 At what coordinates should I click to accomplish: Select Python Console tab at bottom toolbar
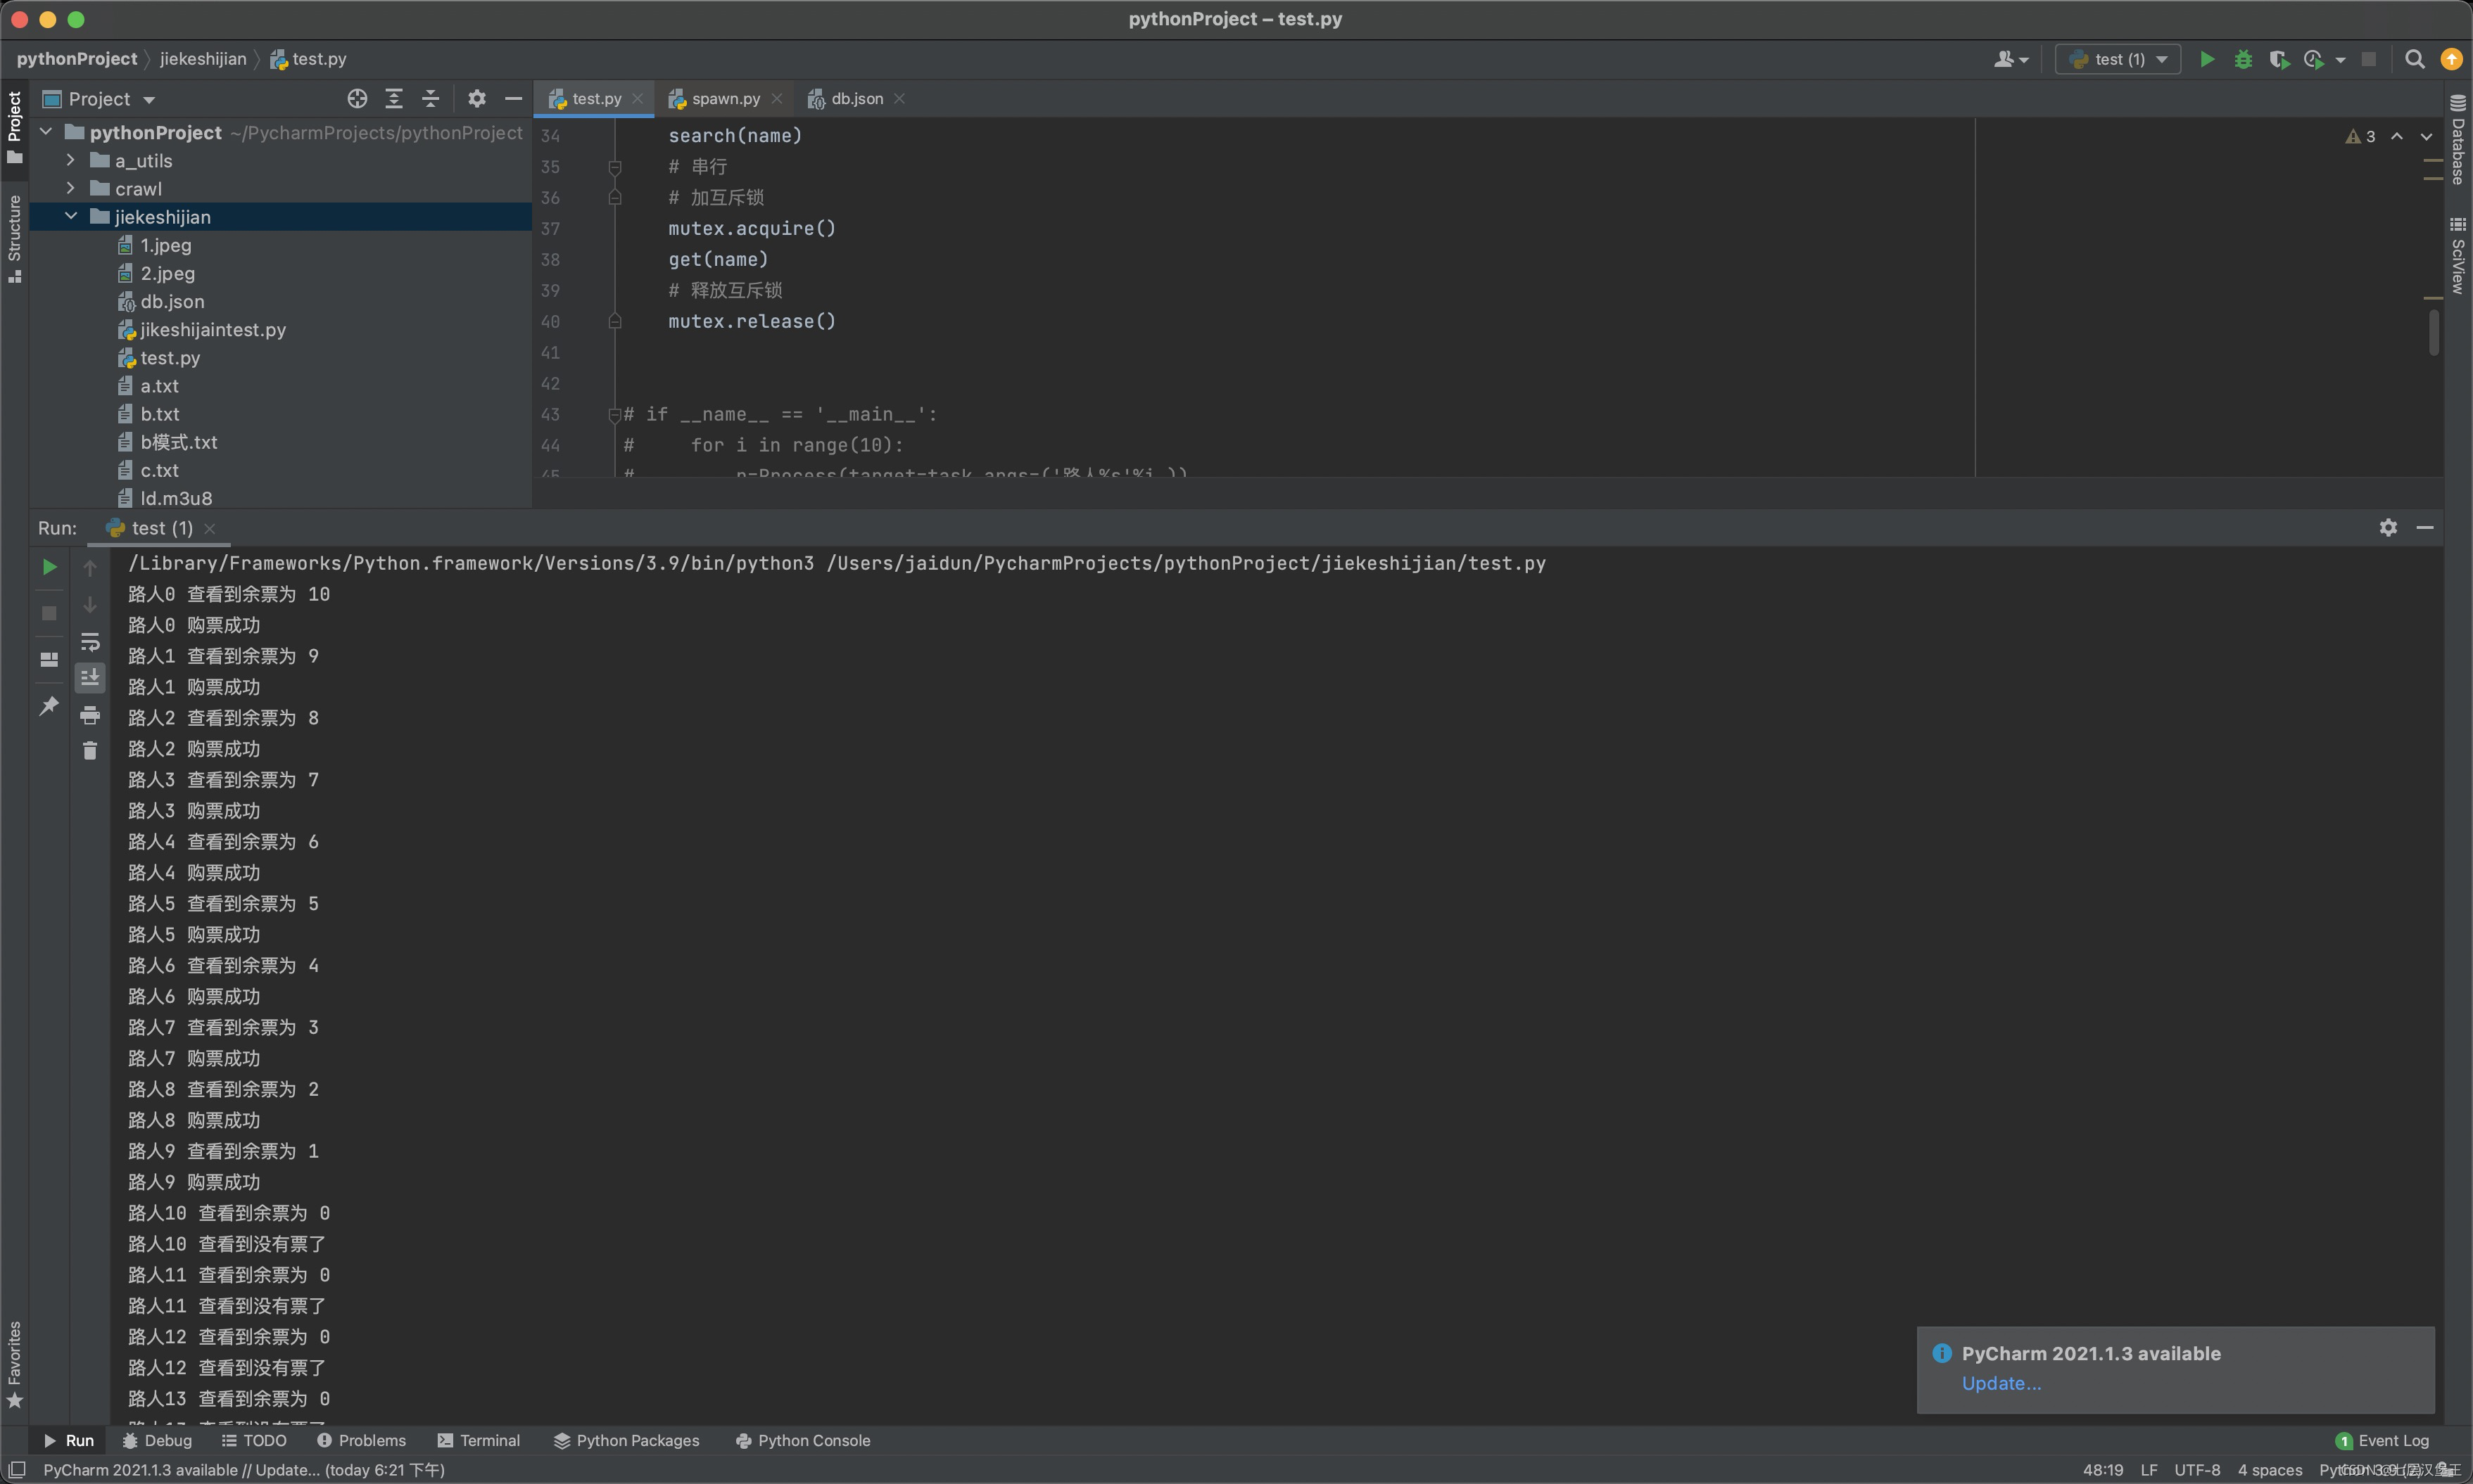coord(802,1440)
